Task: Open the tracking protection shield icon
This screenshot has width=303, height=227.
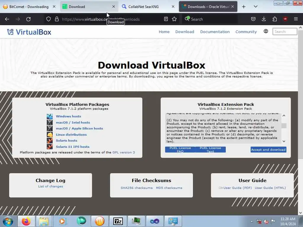Action: (49, 19)
